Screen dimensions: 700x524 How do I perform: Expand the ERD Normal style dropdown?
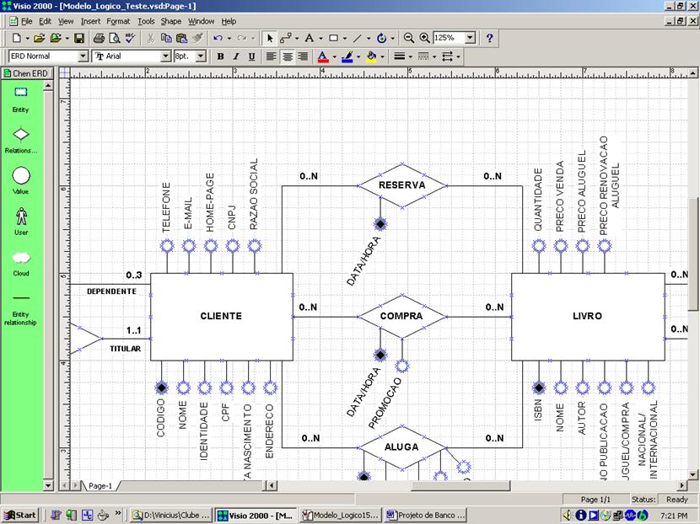(x=81, y=56)
